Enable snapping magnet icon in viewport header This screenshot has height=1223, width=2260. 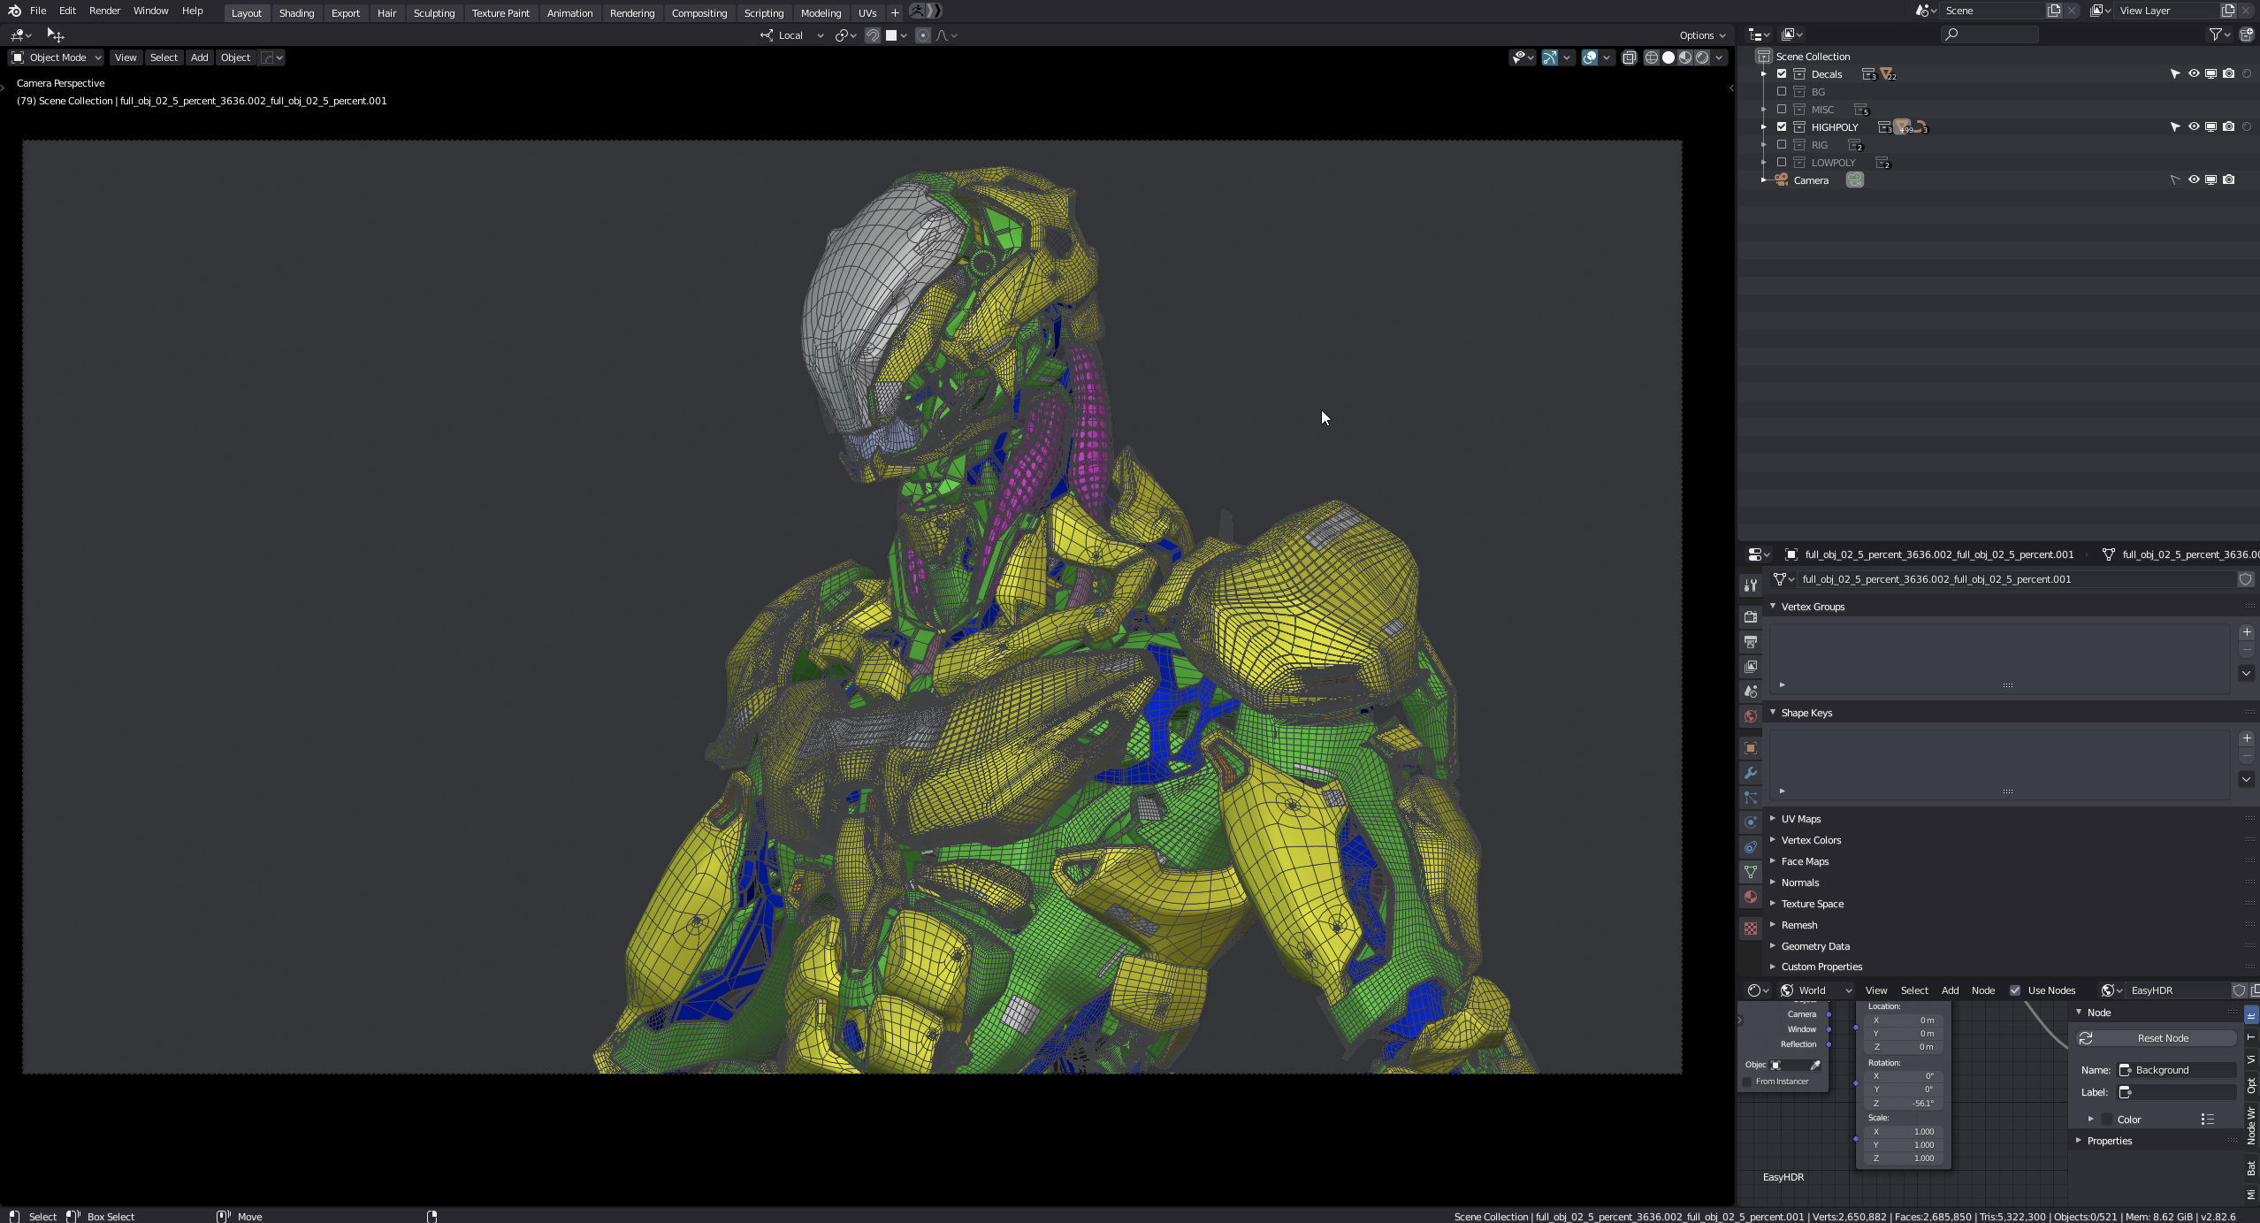(x=874, y=35)
